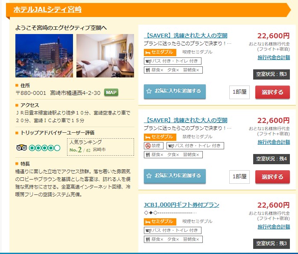Click the 空室状況:残4 availability label
The image size is (298, 254).
coord(272,159)
